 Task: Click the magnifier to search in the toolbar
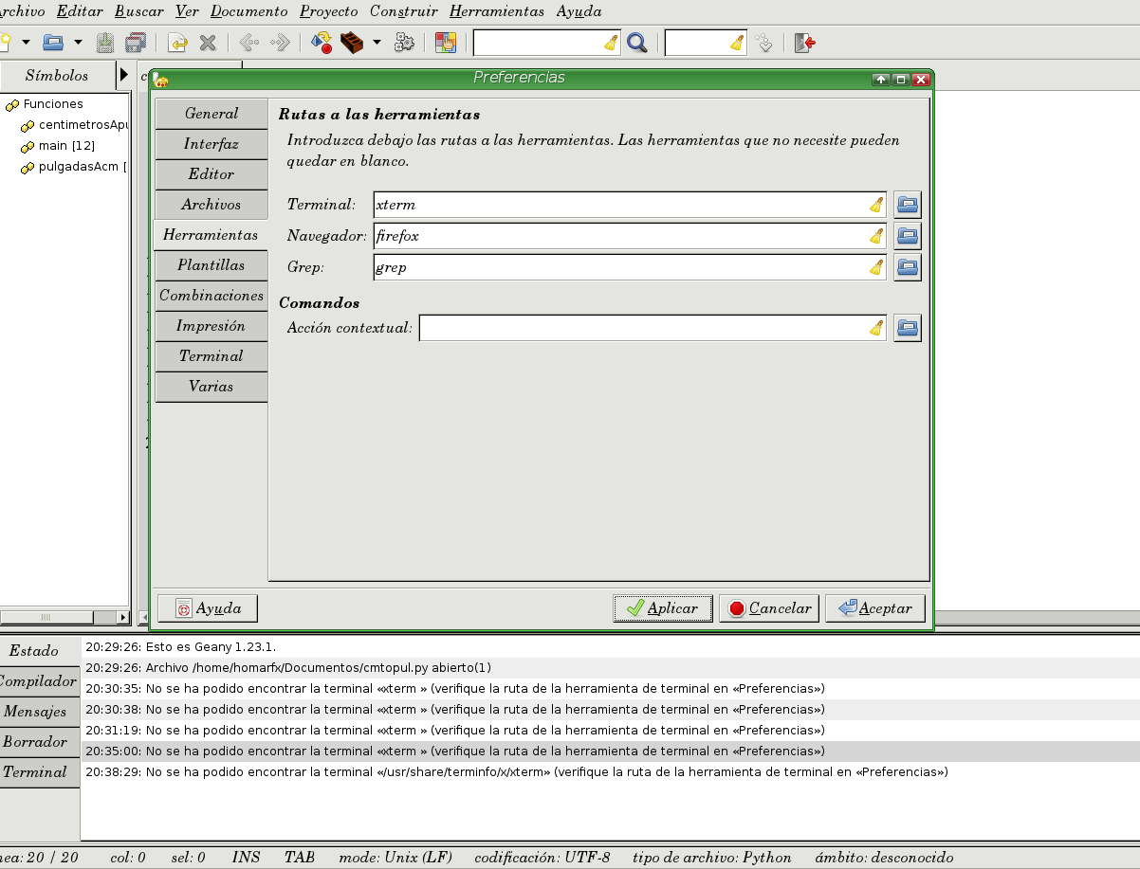[637, 43]
